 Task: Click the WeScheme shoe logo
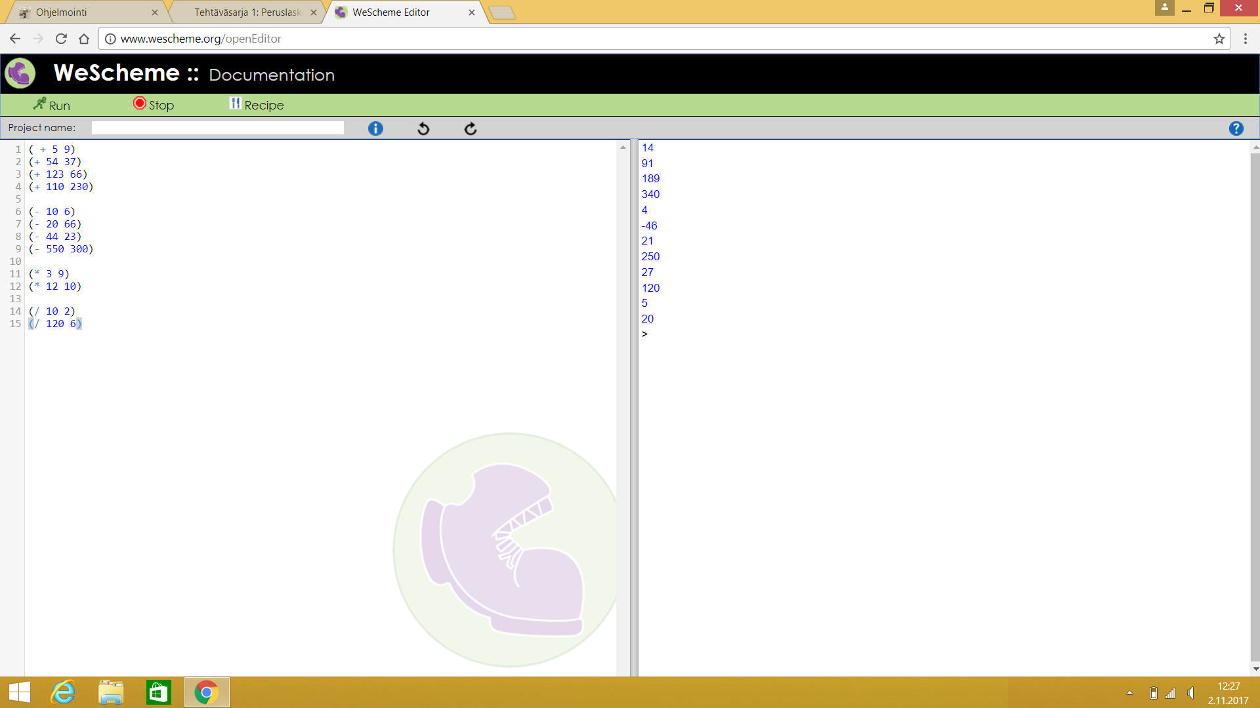click(20, 73)
